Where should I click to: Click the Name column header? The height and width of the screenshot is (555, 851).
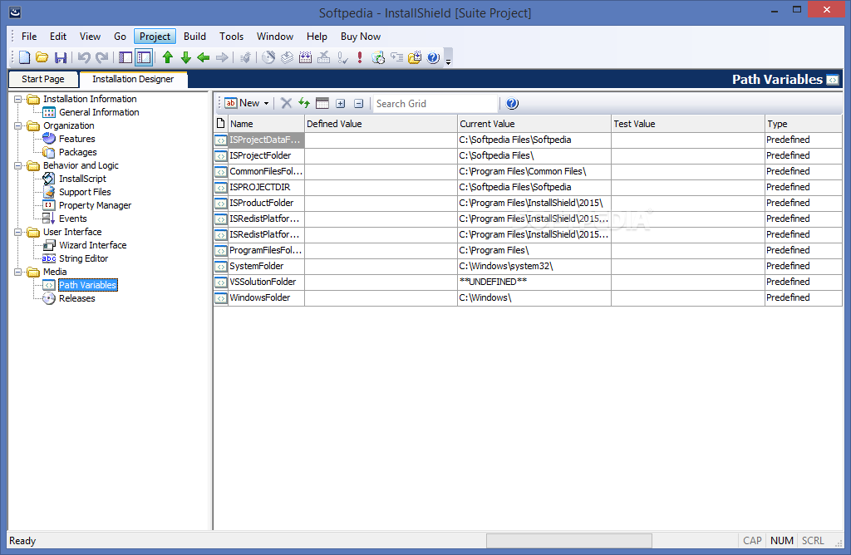coord(266,124)
